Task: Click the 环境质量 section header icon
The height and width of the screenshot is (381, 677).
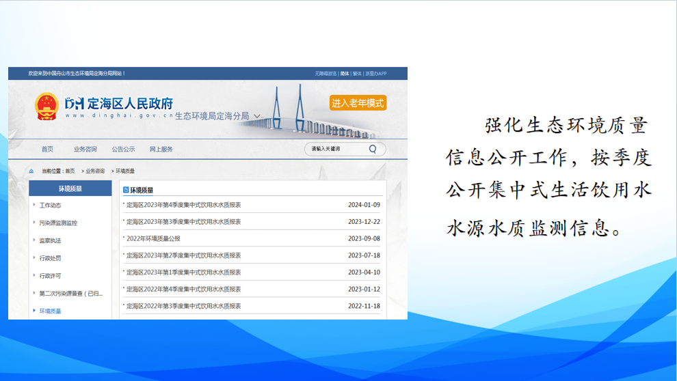Action: click(x=126, y=190)
